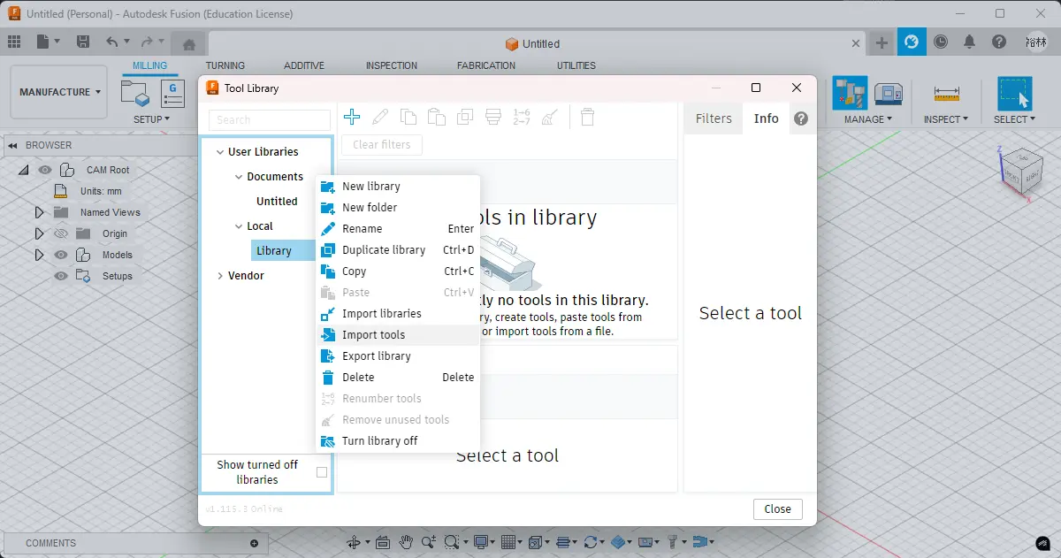
Task: Choose New folder from context menu
Action: point(398,208)
